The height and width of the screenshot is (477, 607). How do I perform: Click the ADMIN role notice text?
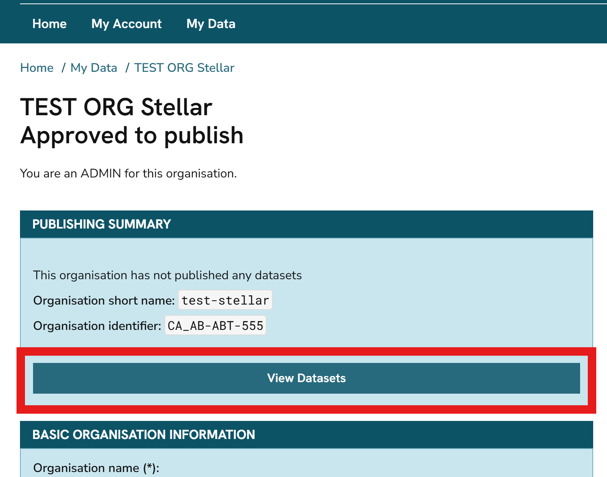128,174
